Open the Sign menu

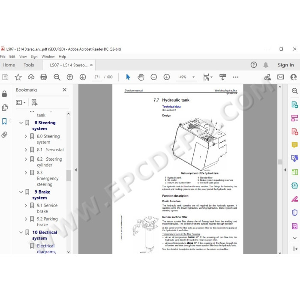click(x=34, y=57)
